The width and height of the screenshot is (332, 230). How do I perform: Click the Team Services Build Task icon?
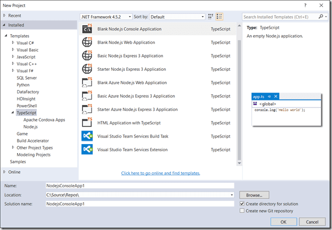point(87,136)
